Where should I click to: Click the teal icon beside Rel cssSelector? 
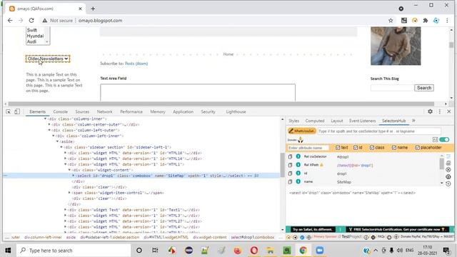(298, 156)
